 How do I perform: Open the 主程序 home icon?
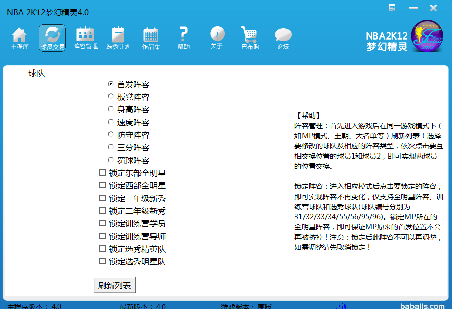[19, 38]
